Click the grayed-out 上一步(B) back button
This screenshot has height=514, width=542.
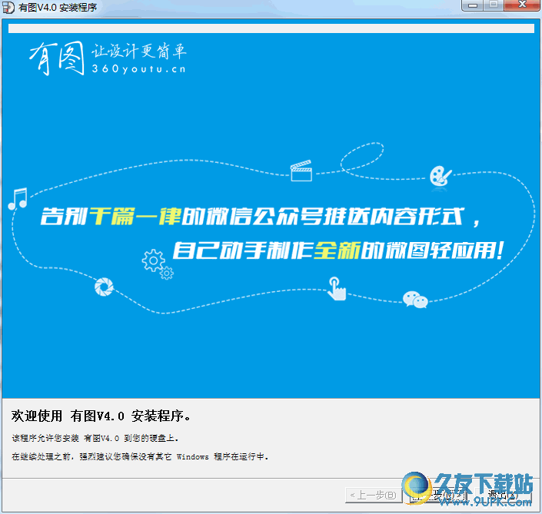tap(374, 495)
